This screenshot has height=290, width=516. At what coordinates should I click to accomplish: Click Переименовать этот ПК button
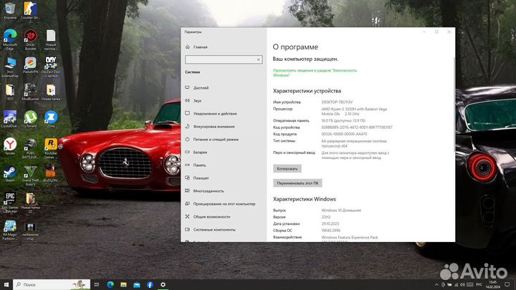[297, 183]
